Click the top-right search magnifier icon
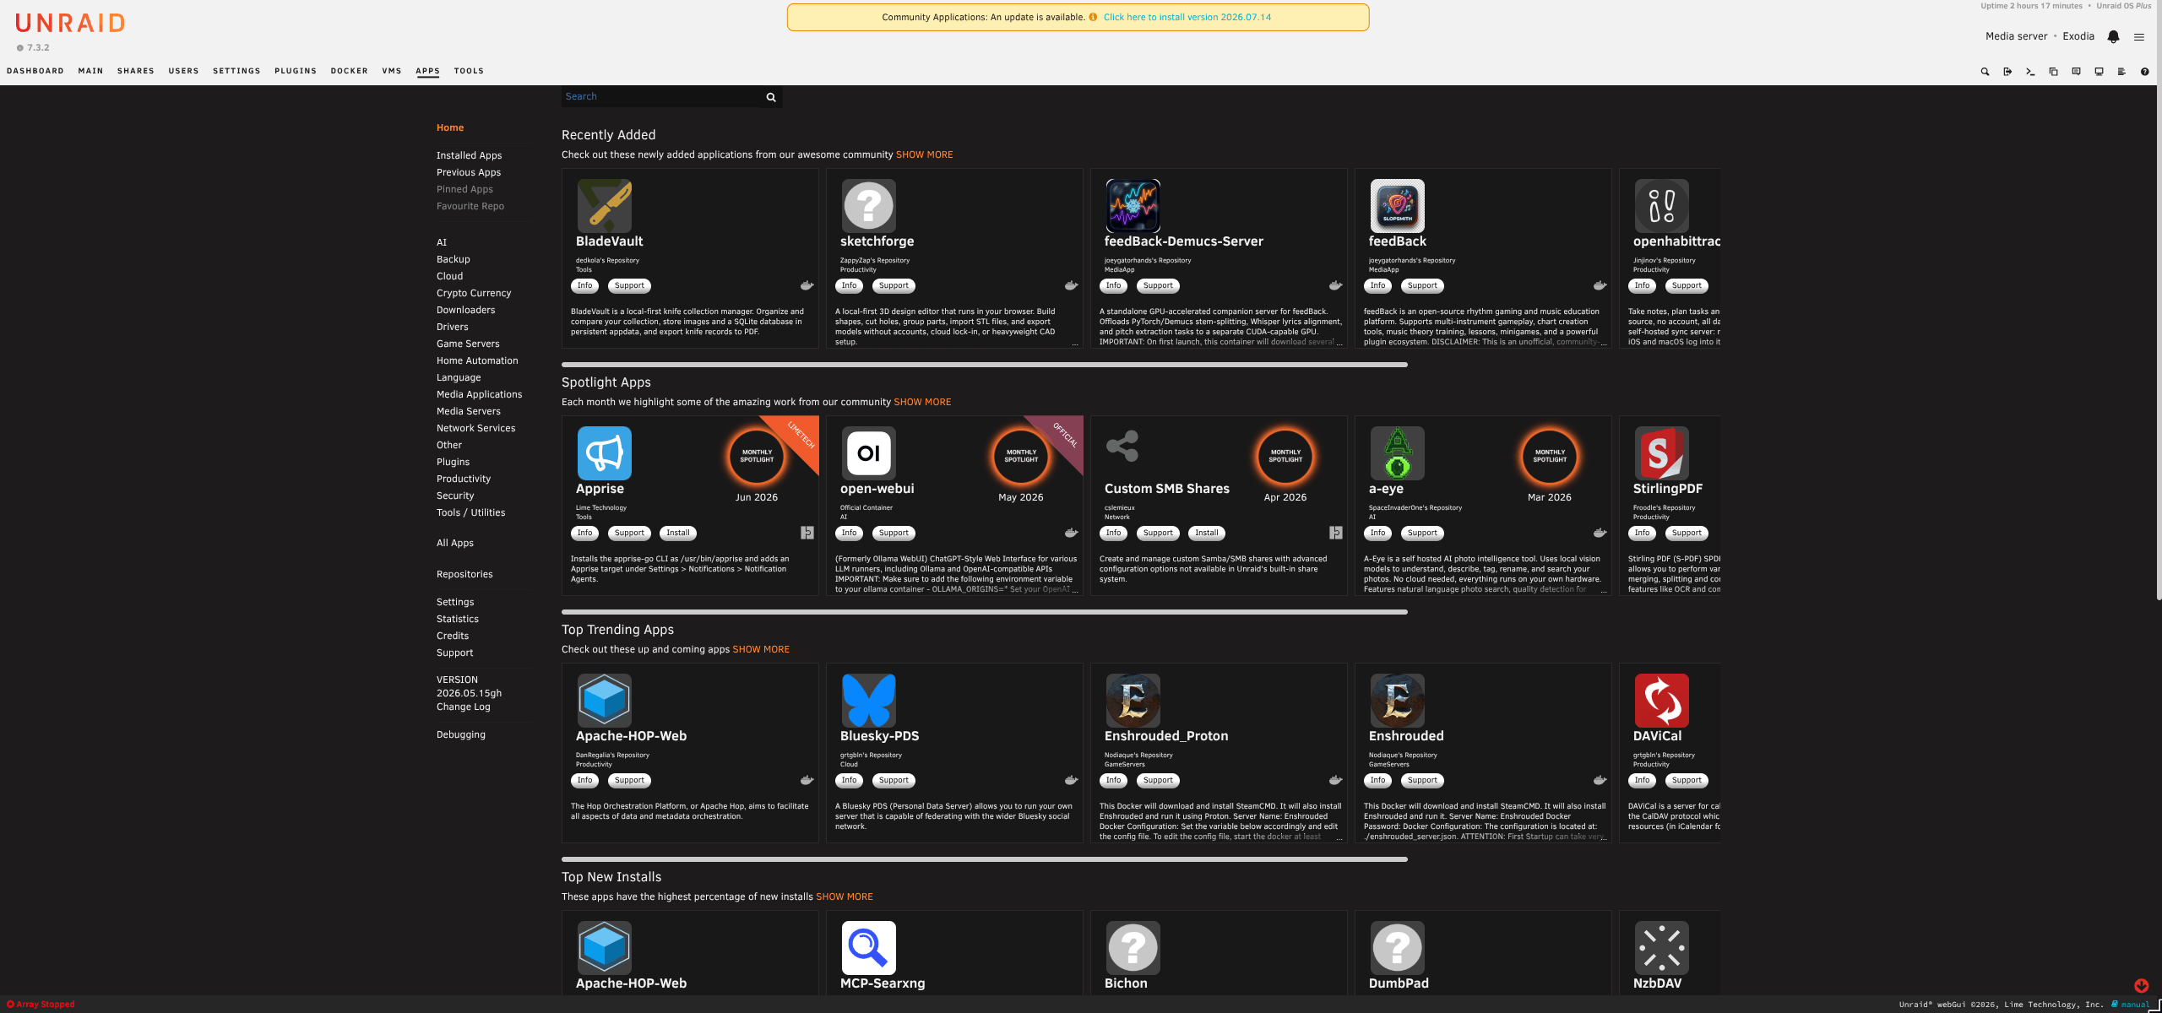 pyautogui.click(x=1985, y=72)
